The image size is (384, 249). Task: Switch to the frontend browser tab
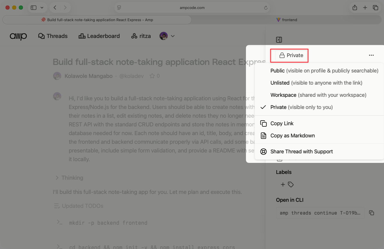287,20
